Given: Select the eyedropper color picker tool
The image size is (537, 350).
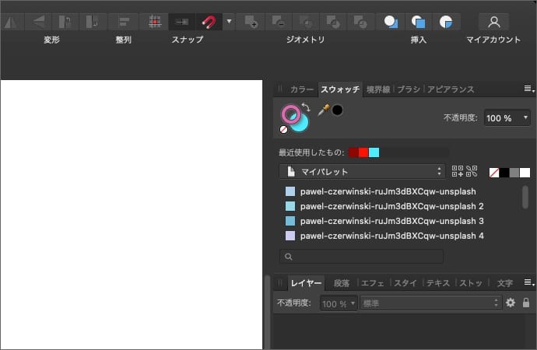Looking at the screenshot, I should point(324,110).
